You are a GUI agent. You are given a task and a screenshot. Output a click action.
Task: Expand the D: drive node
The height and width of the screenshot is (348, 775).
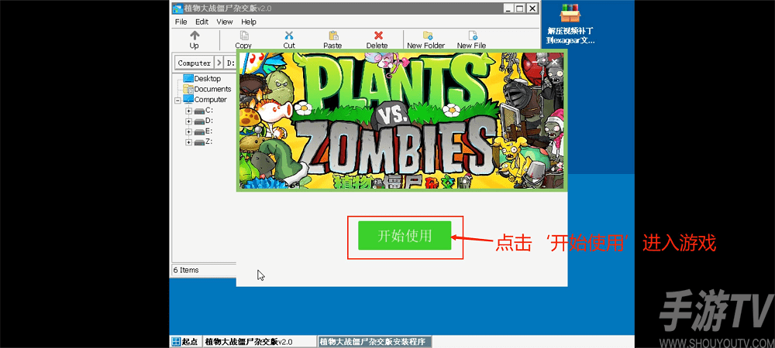click(188, 121)
